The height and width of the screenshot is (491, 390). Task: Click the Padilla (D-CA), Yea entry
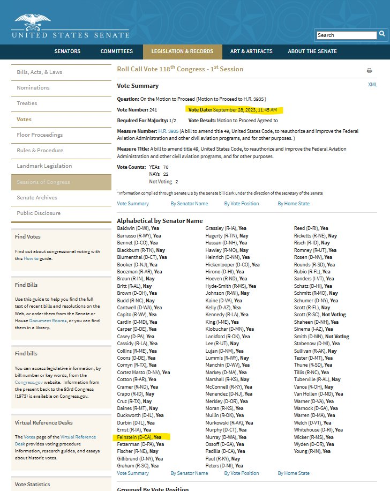coord(225,451)
